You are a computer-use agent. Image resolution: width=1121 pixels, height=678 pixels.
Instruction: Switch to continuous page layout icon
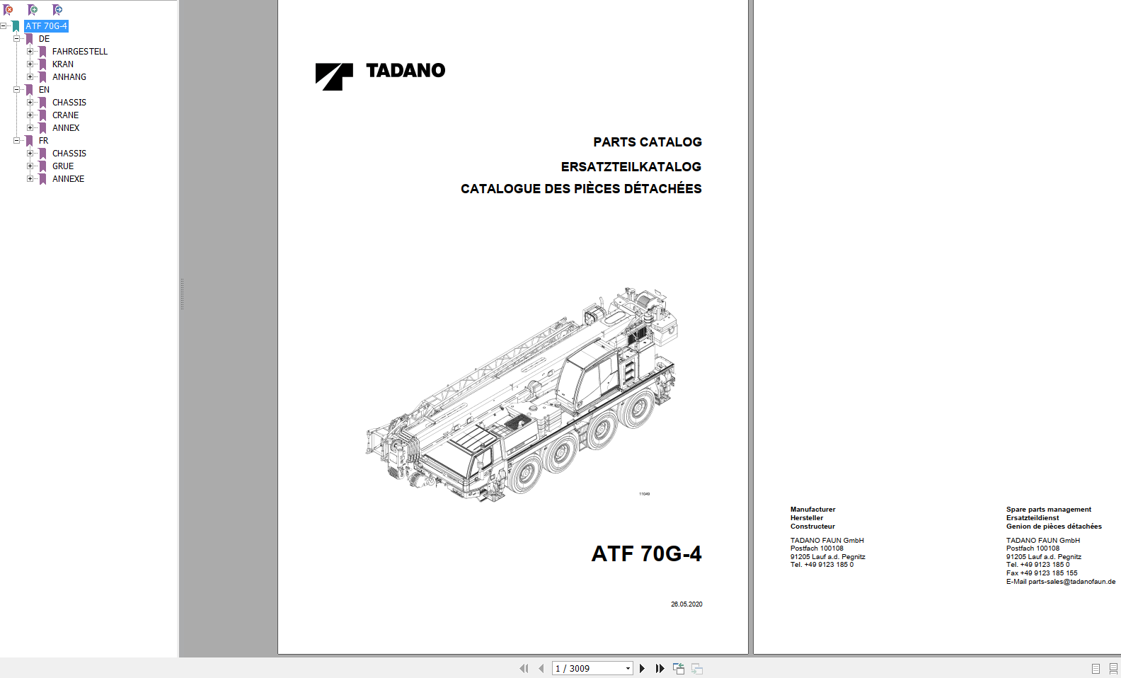1113,669
